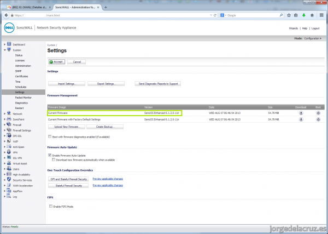The width and height of the screenshot is (328, 234).
Task: Open Diagnostics under System
Action: coord(21,103)
